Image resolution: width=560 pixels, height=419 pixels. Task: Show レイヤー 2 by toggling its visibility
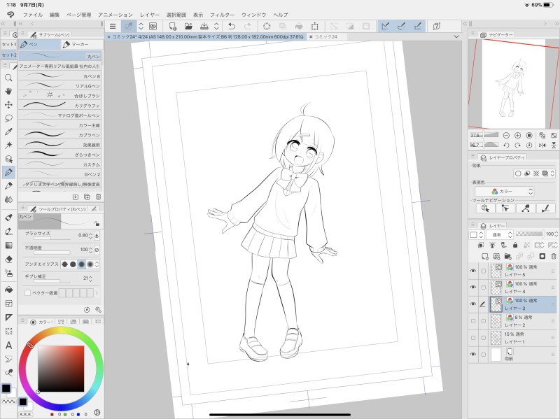pos(472,321)
